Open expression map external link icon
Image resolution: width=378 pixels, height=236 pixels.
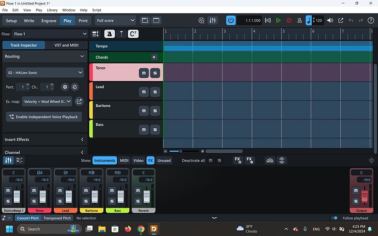click(x=79, y=101)
